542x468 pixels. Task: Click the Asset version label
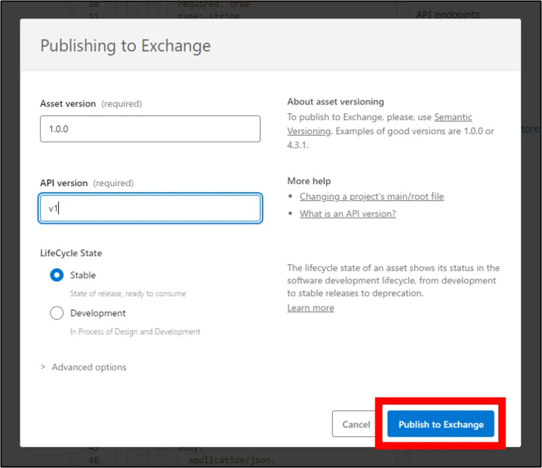(68, 103)
